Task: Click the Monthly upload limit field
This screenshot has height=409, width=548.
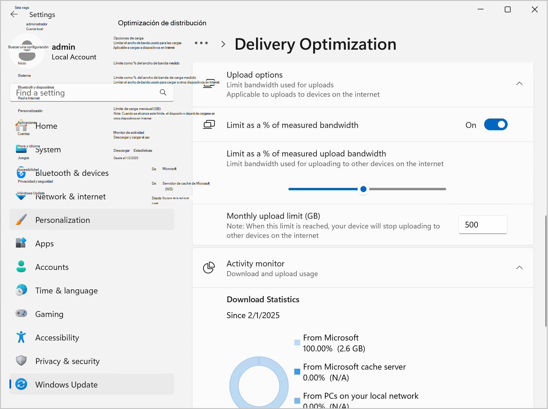Action: pos(483,225)
